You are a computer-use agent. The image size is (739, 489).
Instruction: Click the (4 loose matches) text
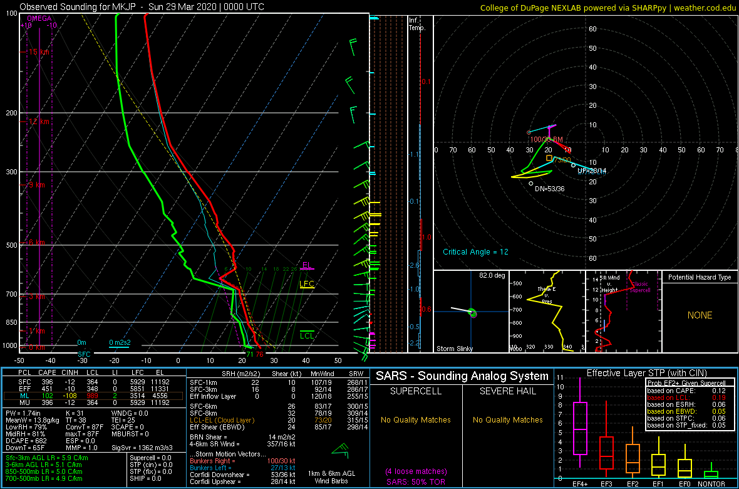(416, 471)
